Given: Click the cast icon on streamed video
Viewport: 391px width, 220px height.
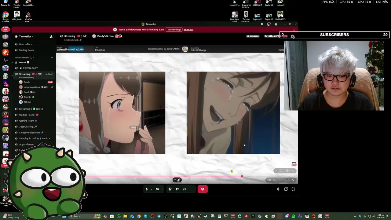Looking at the screenshot, I should coord(287,180).
